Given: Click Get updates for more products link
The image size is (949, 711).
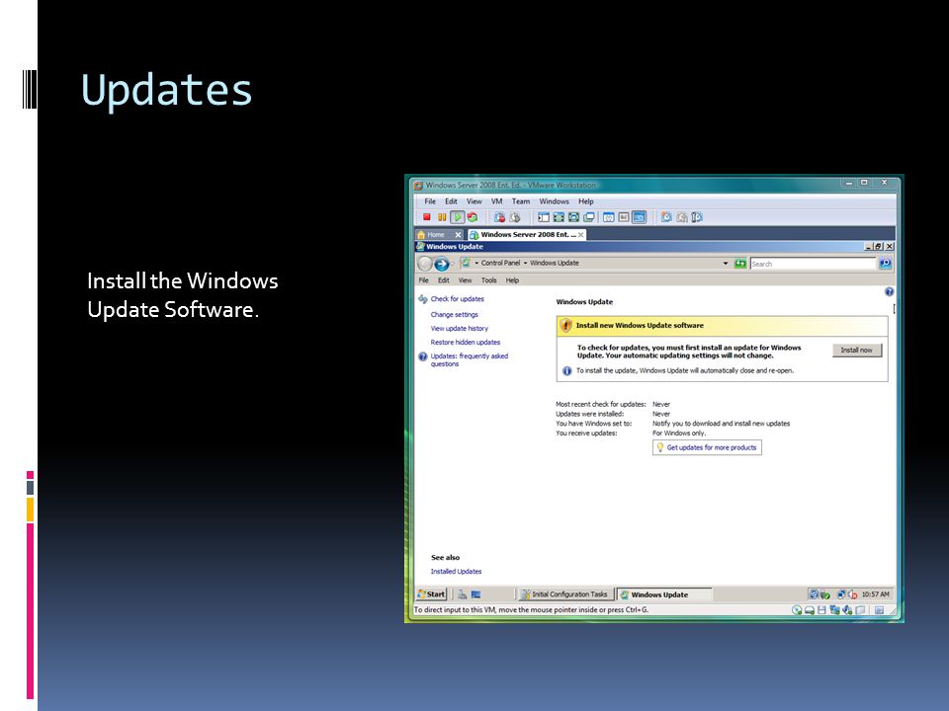Looking at the screenshot, I should pyautogui.click(x=711, y=447).
